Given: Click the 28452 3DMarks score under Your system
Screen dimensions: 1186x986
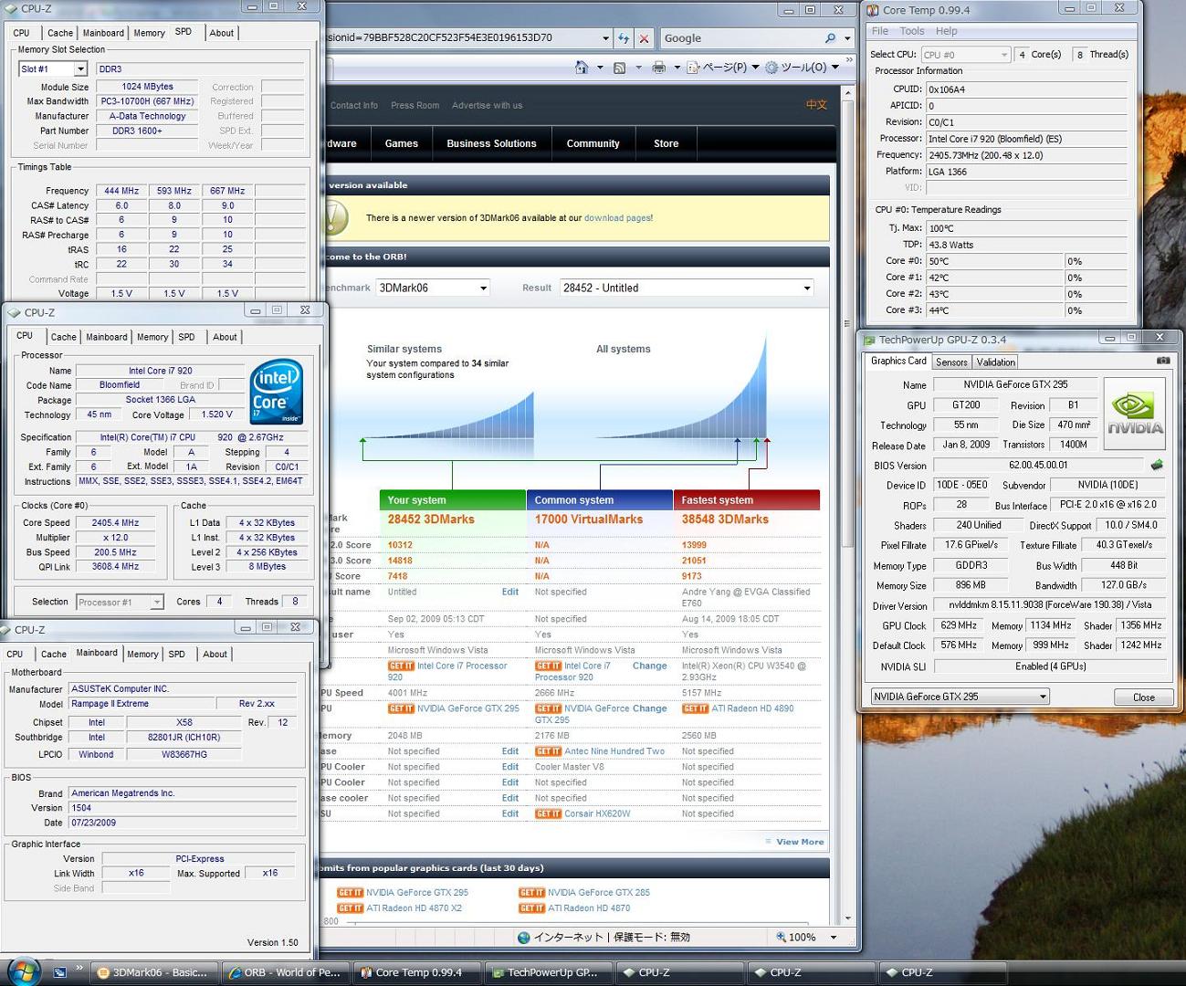Looking at the screenshot, I should (x=431, y=519).
